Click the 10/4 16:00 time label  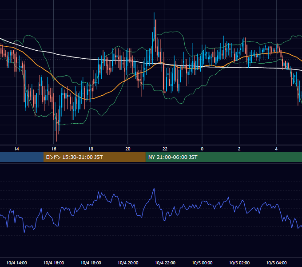54,263
